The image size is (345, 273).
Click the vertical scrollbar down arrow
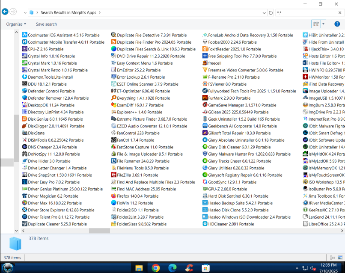16,231
